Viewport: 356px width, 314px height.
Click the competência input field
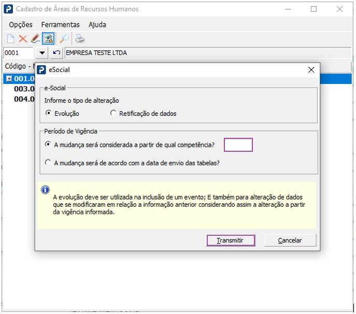tap(238, 145)
